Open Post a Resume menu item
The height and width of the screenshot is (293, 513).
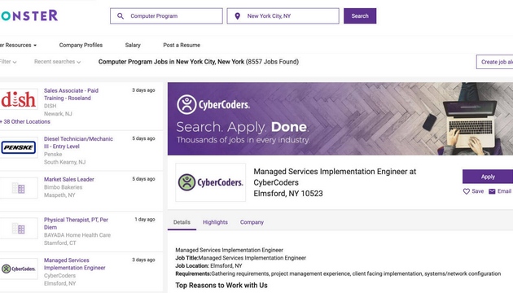coord(182,45)
